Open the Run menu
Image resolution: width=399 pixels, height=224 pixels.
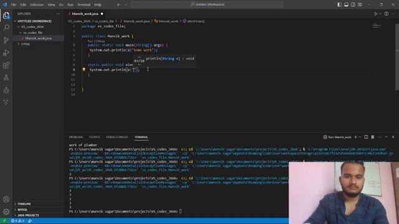click(x=70, y=4)
